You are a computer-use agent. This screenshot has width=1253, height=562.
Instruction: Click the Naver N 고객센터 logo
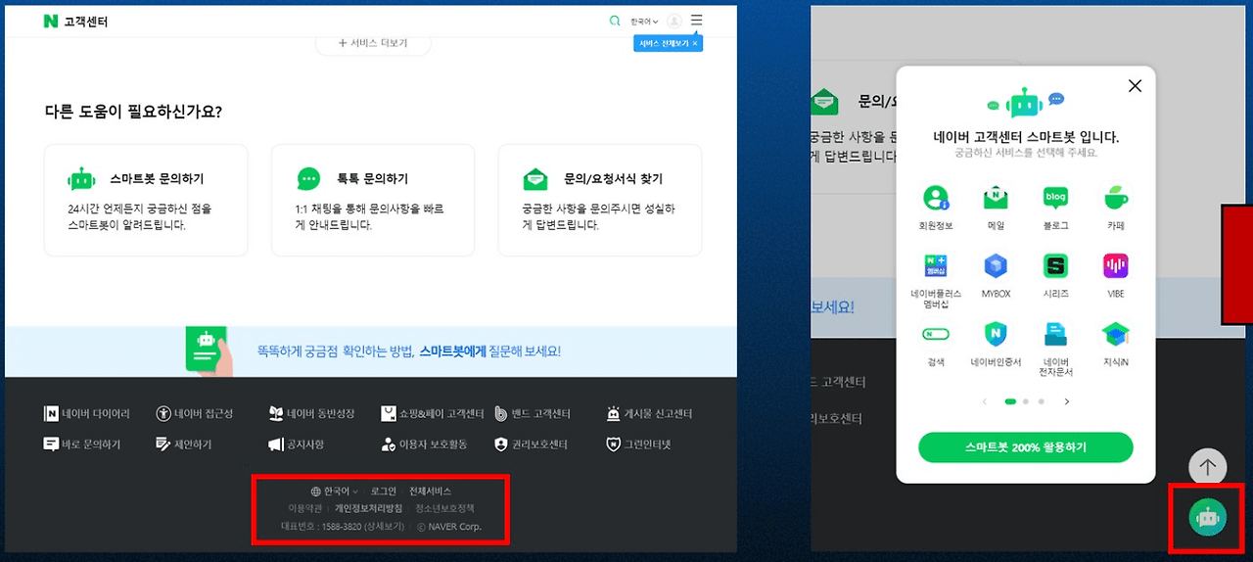(x=75, y=21)
